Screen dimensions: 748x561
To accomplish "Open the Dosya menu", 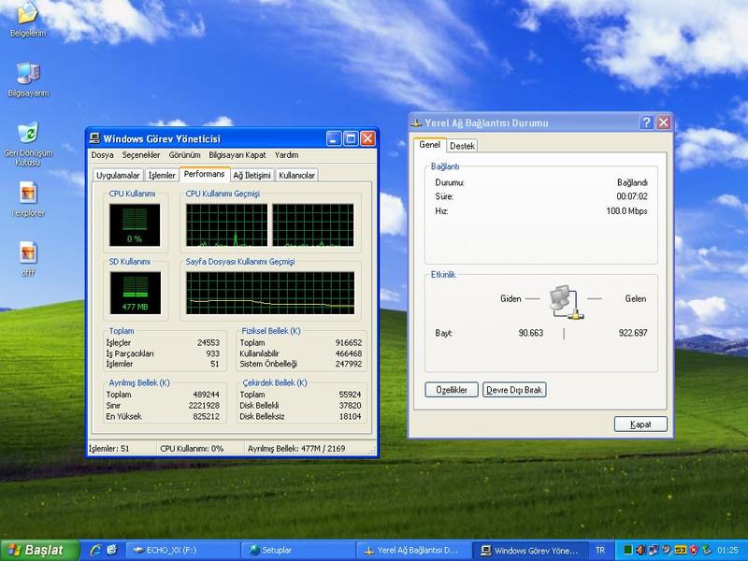I will 102,155.
